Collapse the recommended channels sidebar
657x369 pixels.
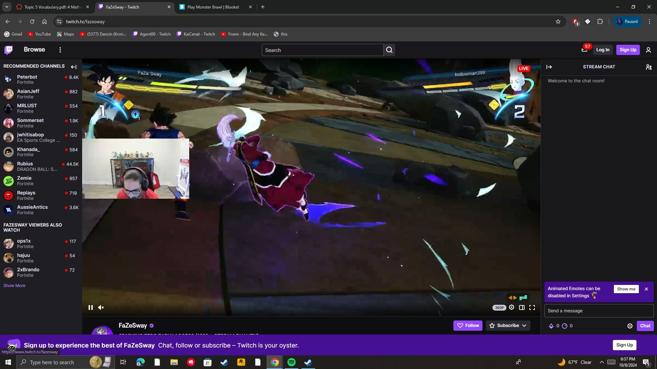(74, 67)
